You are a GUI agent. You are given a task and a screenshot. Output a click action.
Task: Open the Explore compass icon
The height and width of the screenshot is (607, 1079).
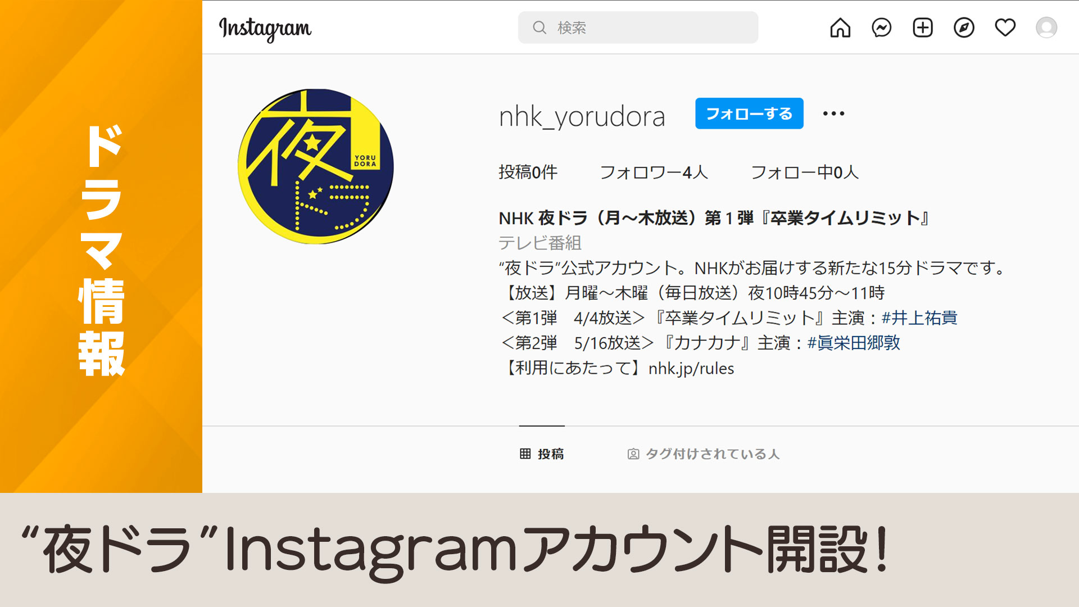pyautogui.click(x=964, y=28)
